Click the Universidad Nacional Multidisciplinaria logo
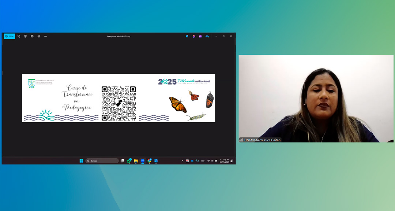The width and height of the screenshot is (395, 211). (40, 83)
